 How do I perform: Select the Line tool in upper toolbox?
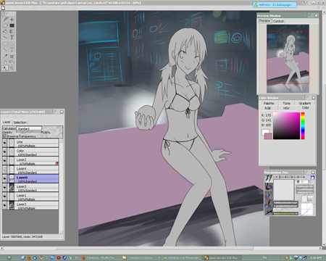(5, 37)
